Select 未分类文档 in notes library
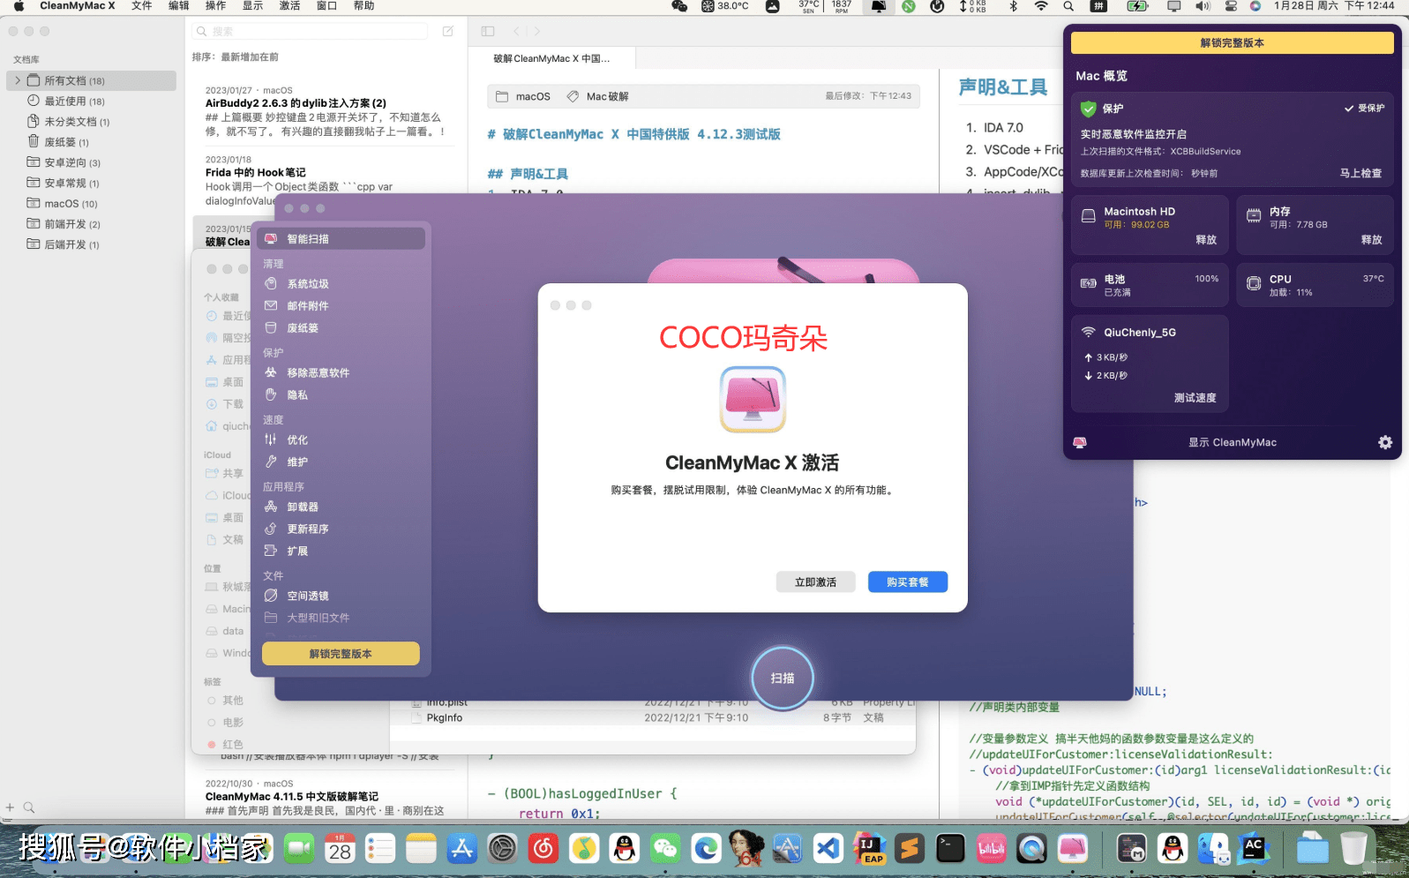This screenshot has width=1409, height=878. (92, 122)
